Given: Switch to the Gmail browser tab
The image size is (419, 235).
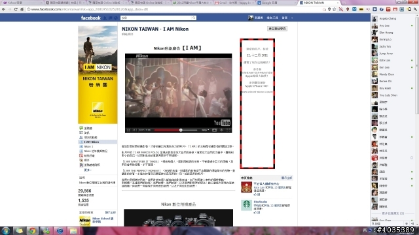Looking at the screenshot, I should pos(235,3).
